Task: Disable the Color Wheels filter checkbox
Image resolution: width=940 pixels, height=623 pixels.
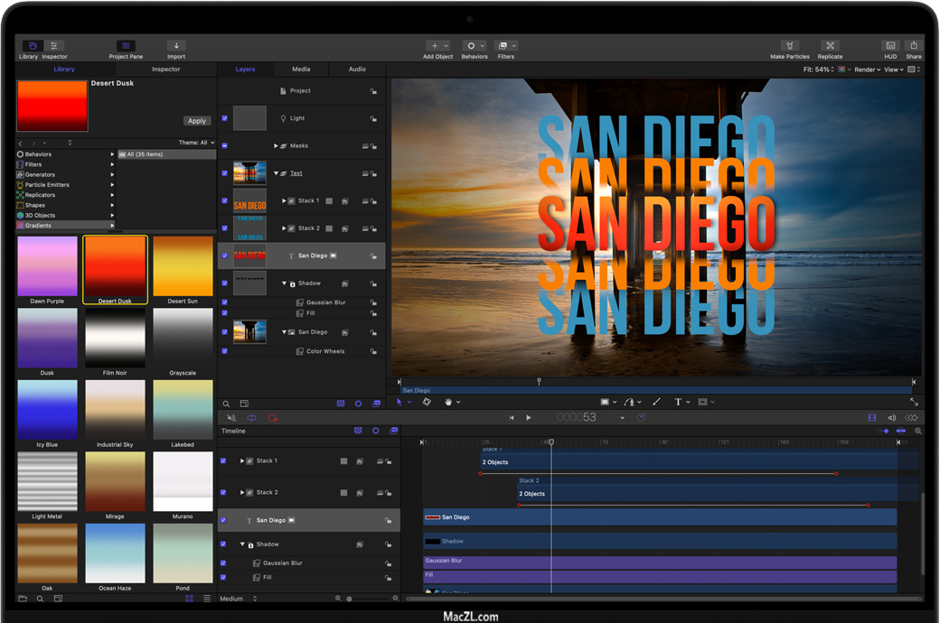Action: coord(225,351)
